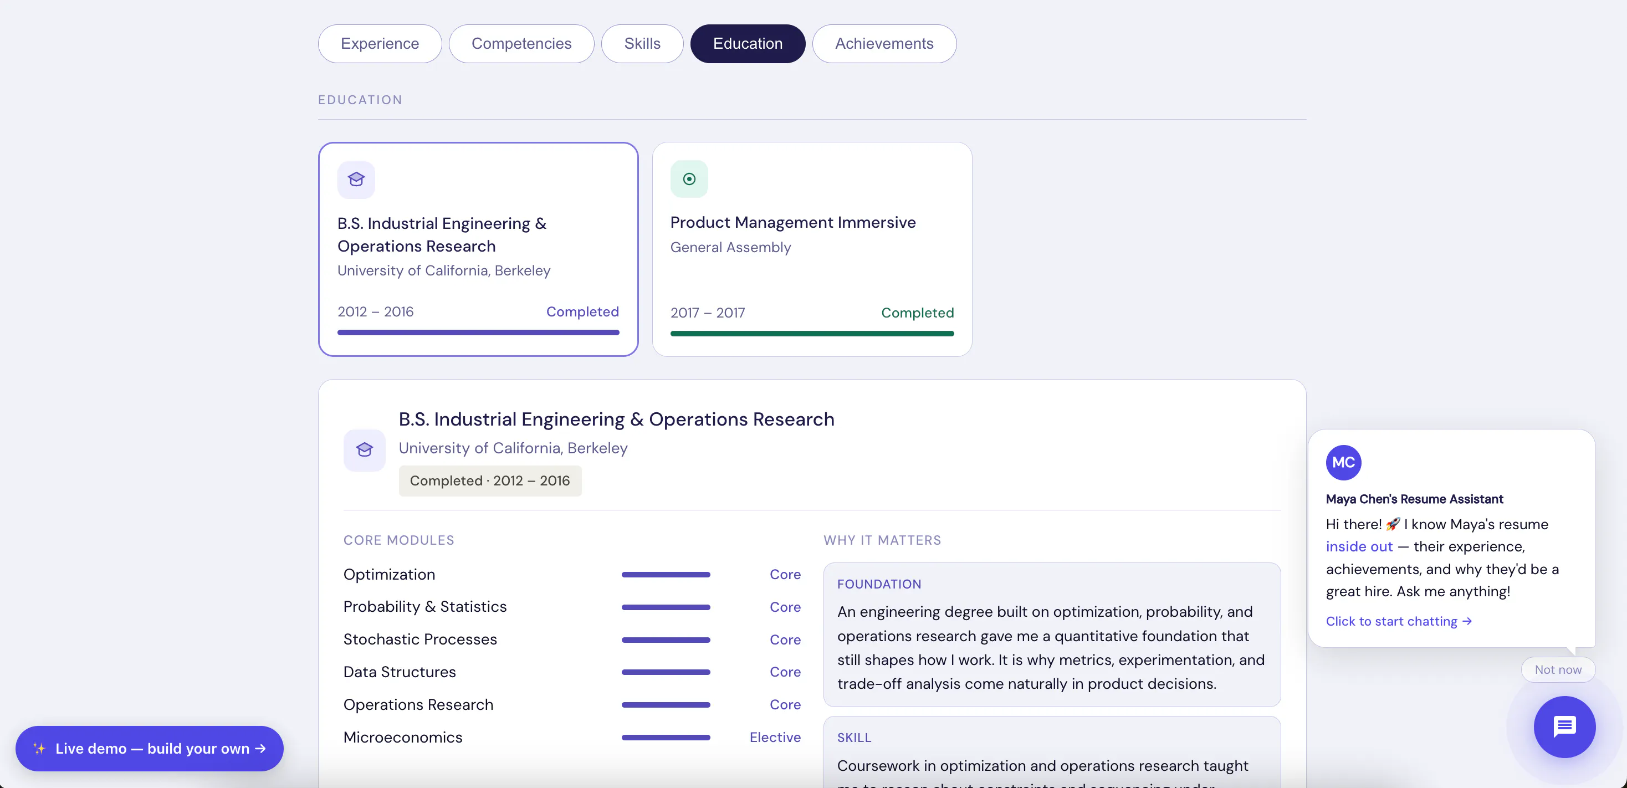Click the 'Core' label beside Optimization

pyautogui.click(x=785, y=575)
